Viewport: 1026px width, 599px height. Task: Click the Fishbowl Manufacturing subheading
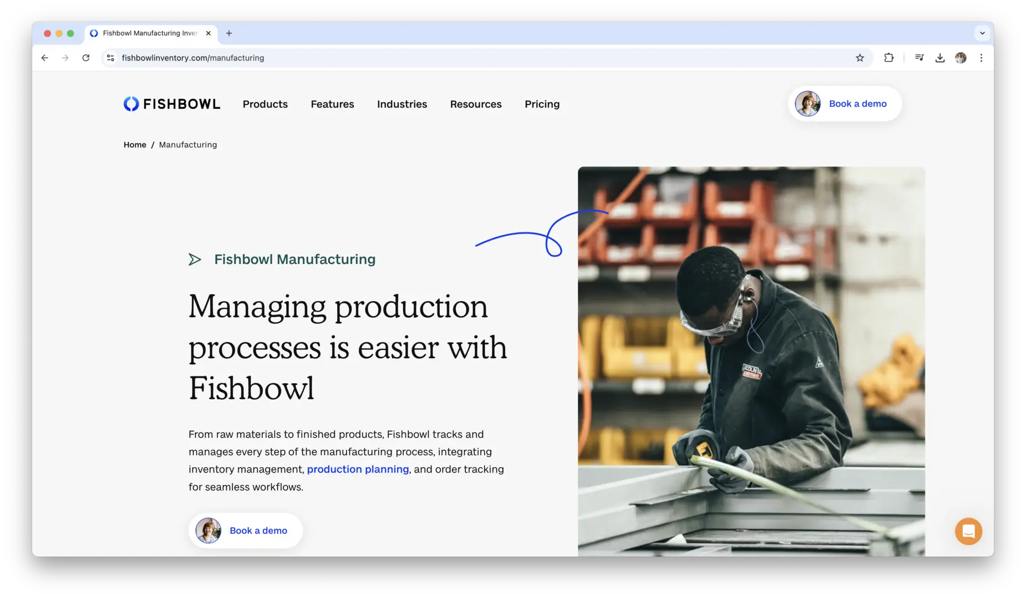click(x=294, y=259)
